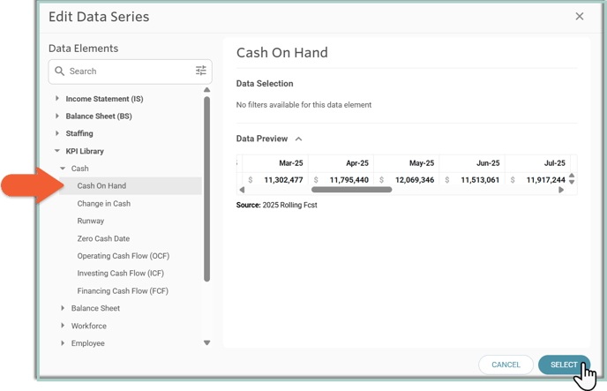The width and height of the screenshot is (607, 391).
Task: Click the May-25 column header
Action: tap(407, 163)
